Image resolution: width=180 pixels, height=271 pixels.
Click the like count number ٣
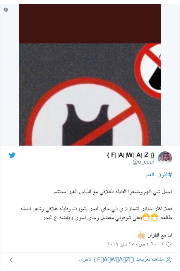tap(163, 244)
